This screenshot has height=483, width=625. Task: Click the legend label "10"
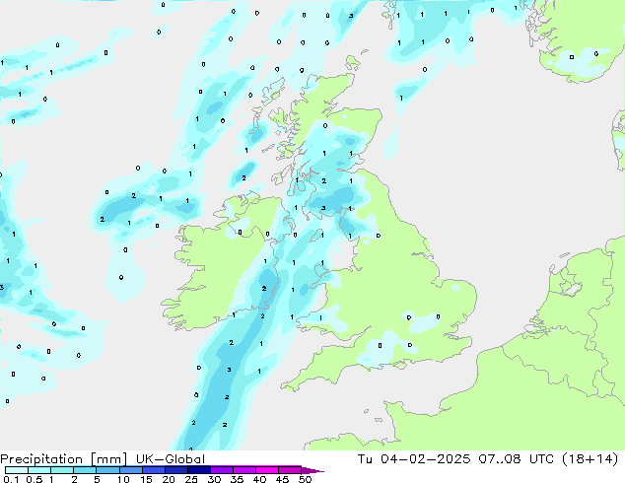pyautogui.click(x=123, y=479)
